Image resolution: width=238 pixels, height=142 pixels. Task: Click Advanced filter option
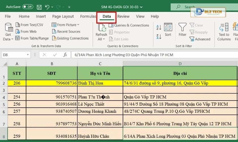(x=200, y=39)
